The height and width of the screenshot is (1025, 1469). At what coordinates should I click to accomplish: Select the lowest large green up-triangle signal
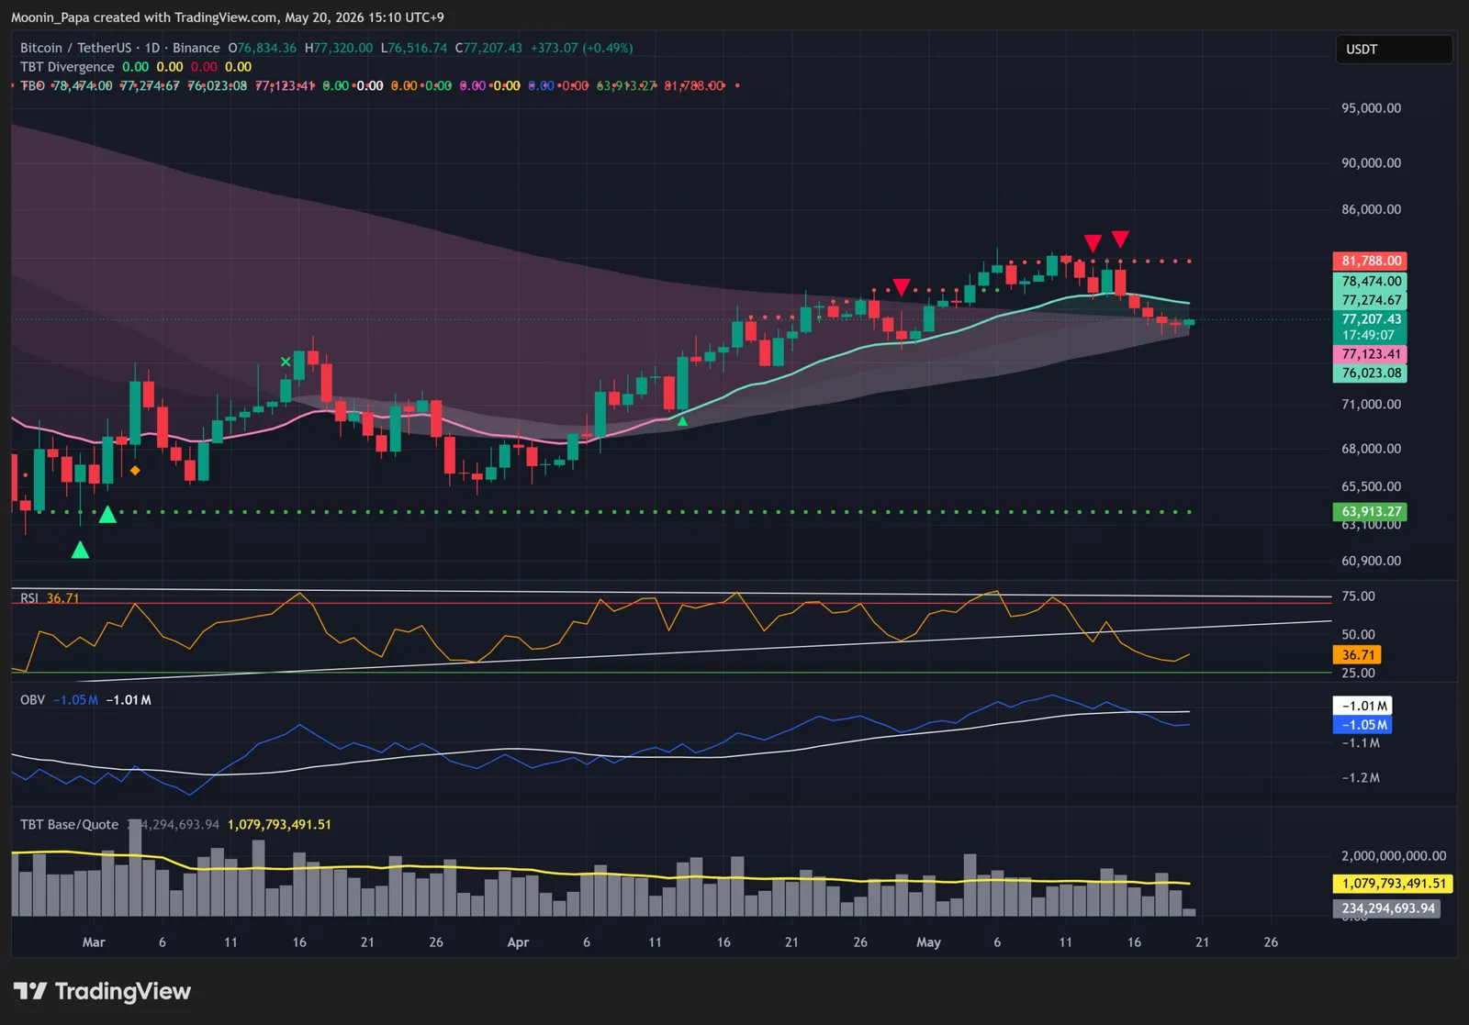click(80, 550)
